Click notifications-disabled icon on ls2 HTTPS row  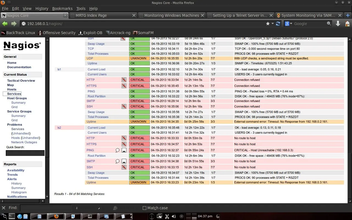click(124, 144)
